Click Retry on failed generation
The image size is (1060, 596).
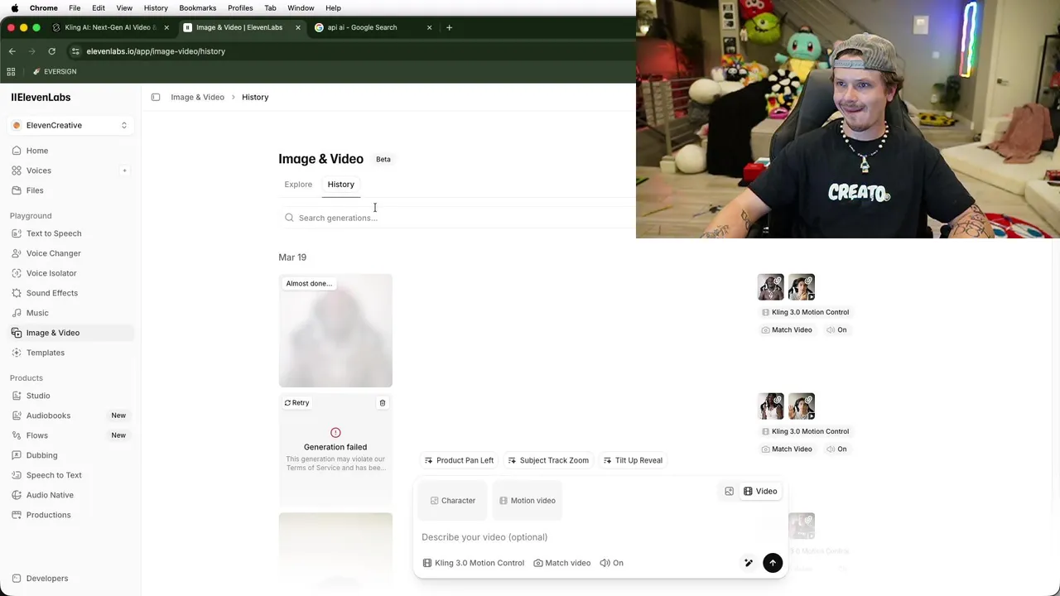pyautogui.click(x=296, y=403)
